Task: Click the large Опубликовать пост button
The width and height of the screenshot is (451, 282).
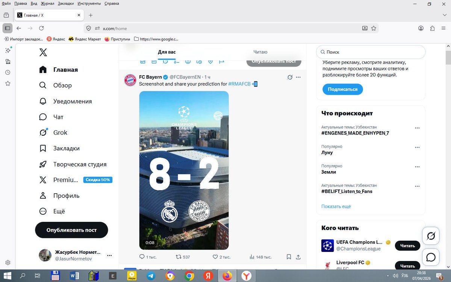Action: pyautogui.click(x=71, y=230)
